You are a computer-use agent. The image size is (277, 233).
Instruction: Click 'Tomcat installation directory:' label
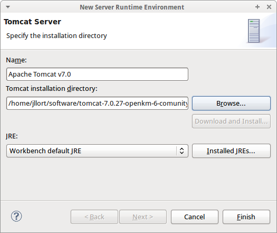(x=52, y=88)
